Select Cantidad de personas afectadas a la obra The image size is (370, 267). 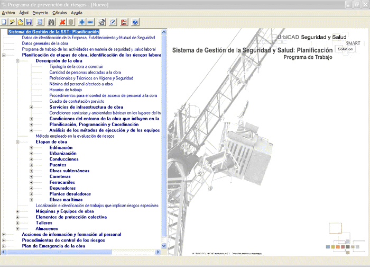click(x=85, y=73)
